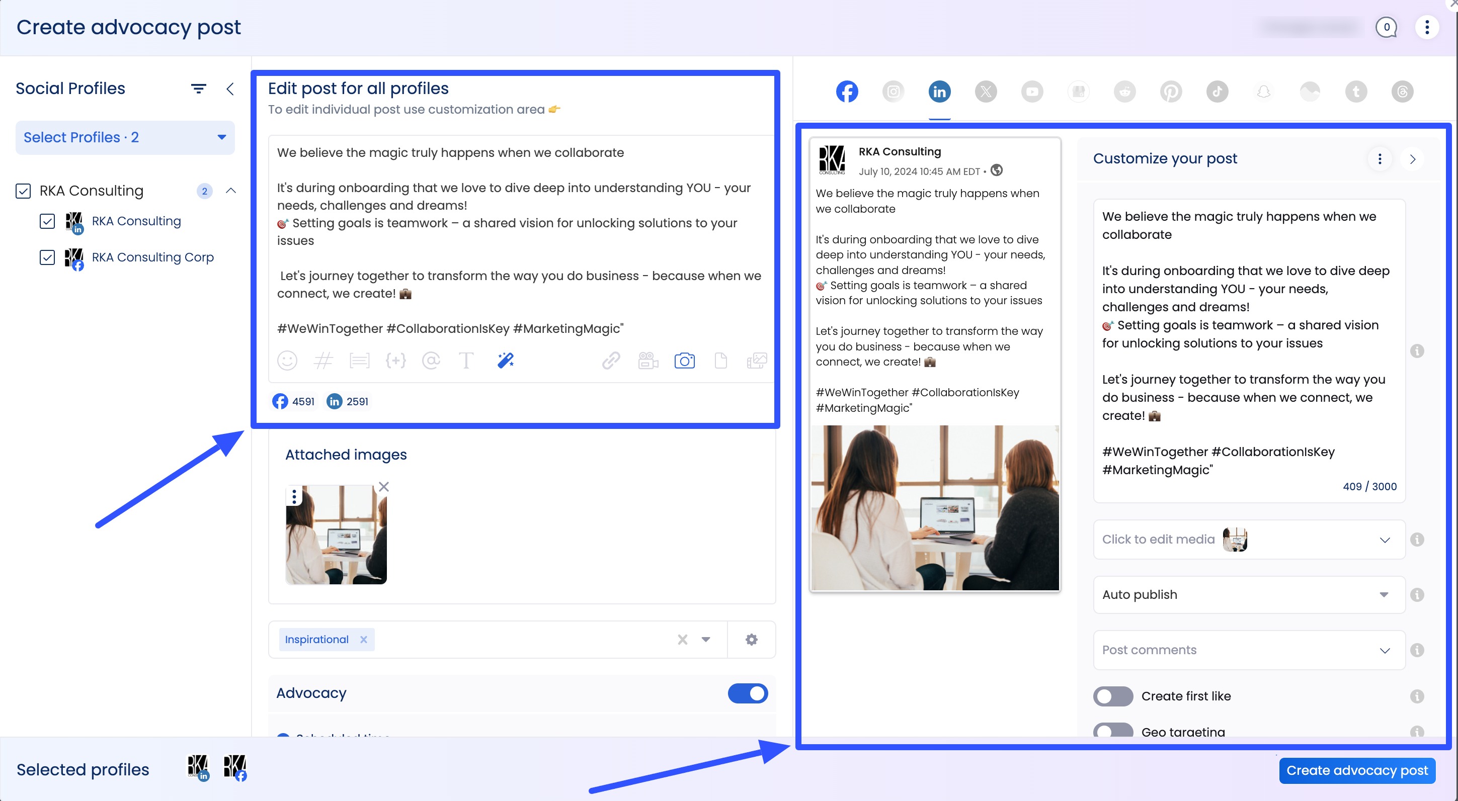Select the Pinterest preview icon
This screenshot has width=1458, height=801.
coord(1171,91)
